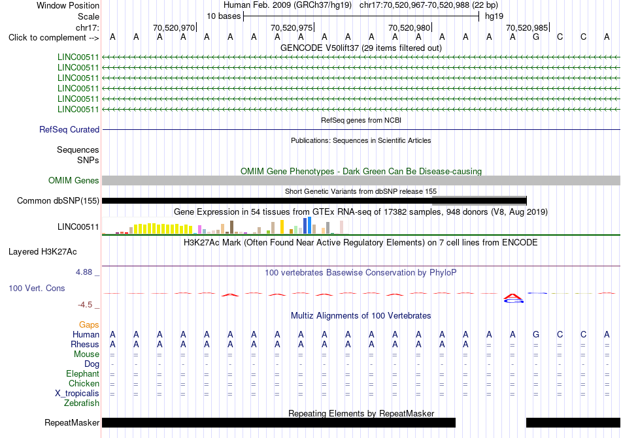The height and width of the screenshot is (438, 621).
Task: Click the 70,520,980 ruler position
Action: pos(409,27)
